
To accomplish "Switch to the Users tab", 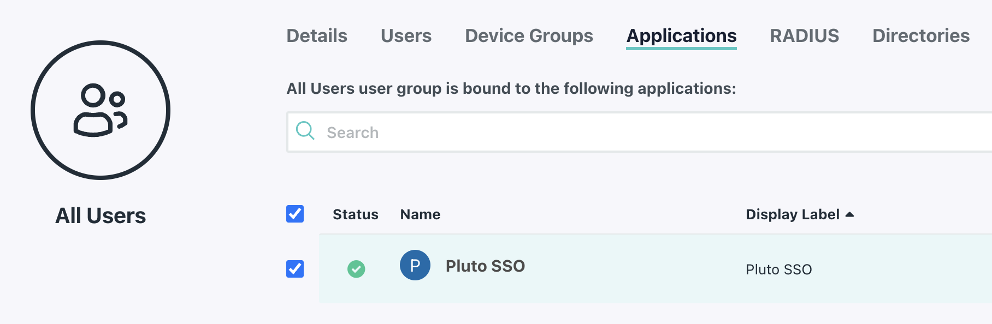I will pos(406,36).
